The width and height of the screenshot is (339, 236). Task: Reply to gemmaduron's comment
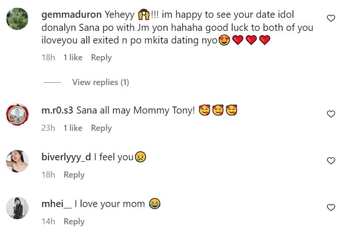(x=101, y=57)
